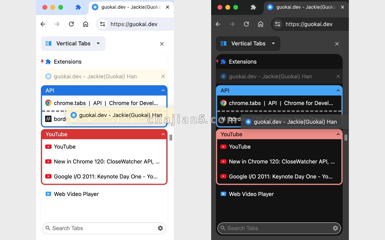Close guokai.dev browser tab in dark window
385x240 pixels.
pos(343,7)
